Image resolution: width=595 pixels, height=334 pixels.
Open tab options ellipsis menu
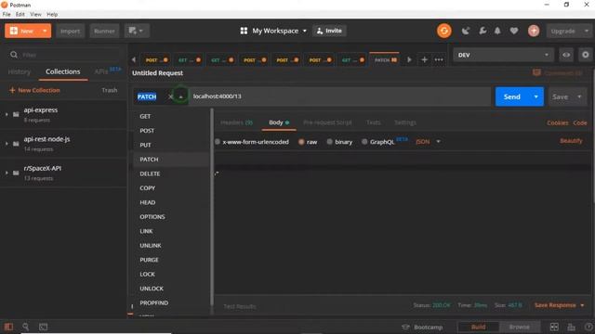(x=439, y=59)
